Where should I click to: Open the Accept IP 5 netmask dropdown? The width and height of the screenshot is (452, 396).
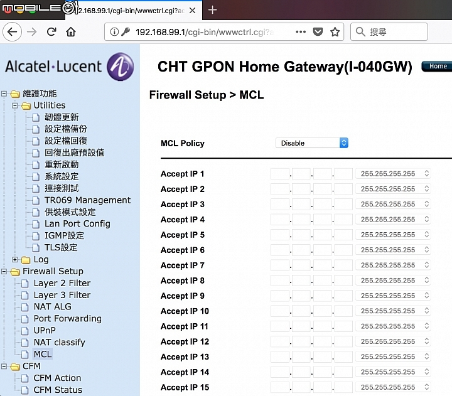tap(393, 235)
